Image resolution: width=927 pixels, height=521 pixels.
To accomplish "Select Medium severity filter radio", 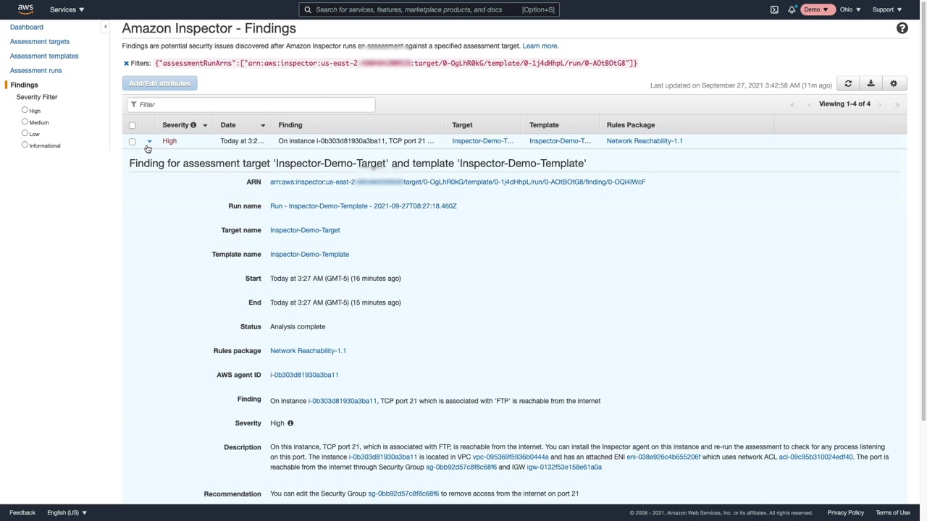I will pos(25,122).
